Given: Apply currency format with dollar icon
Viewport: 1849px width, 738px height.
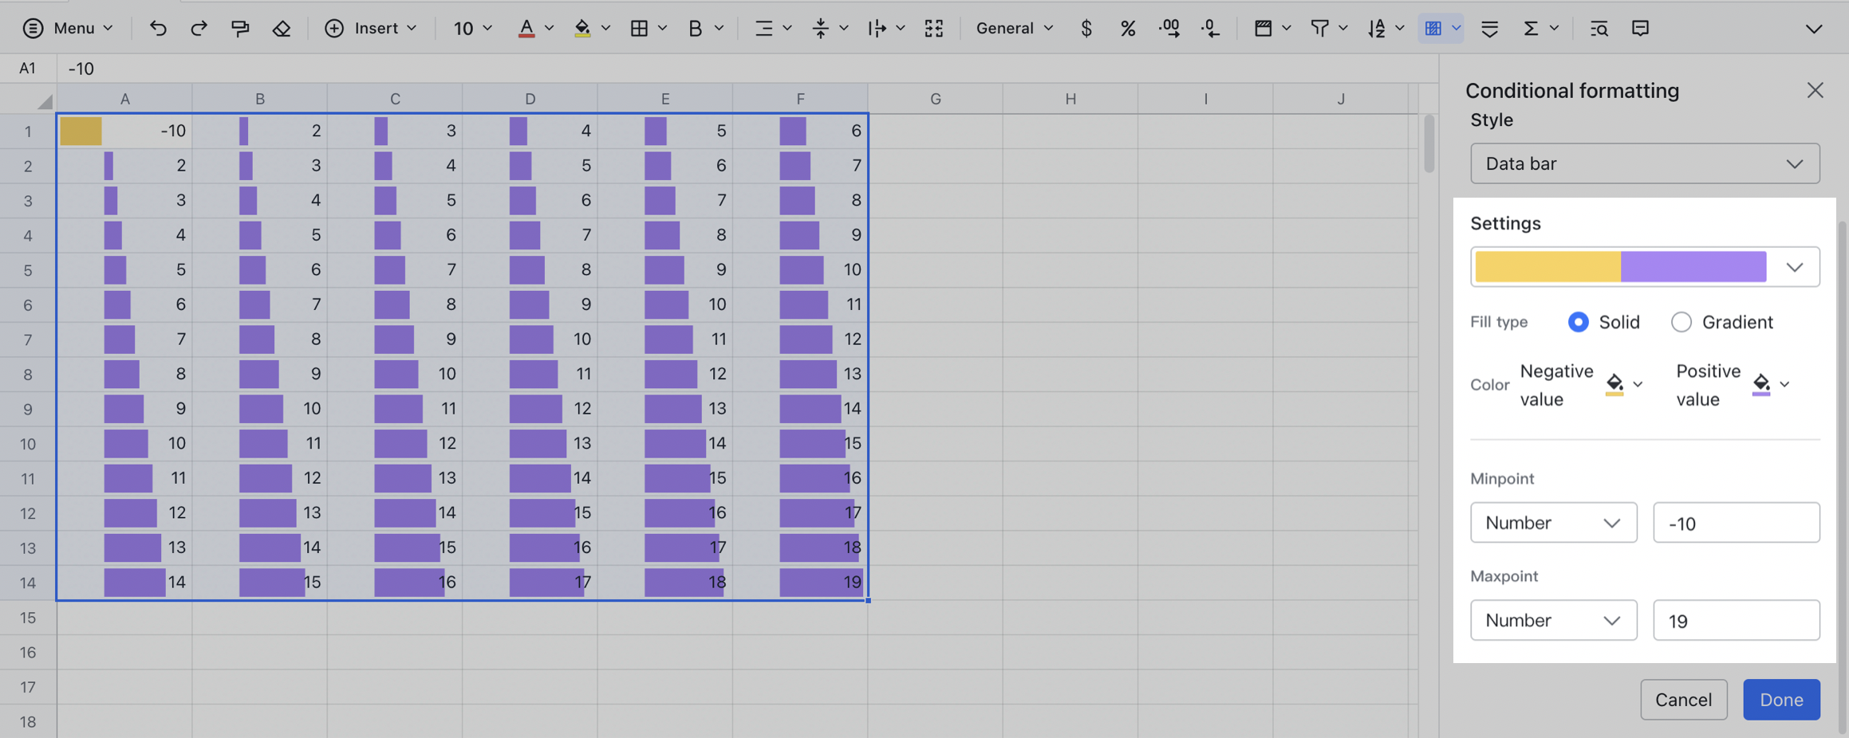Looking at the screenshot, I should click(x=1086, y=28).
